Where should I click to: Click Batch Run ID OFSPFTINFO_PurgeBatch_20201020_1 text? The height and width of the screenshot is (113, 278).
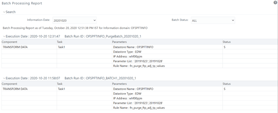coord(103,37)
